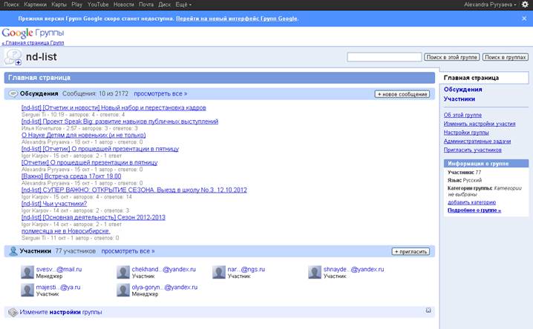This screenshot has height=329, width=533.
Task: Select Участники in sidebar
Action: (460, 99)
